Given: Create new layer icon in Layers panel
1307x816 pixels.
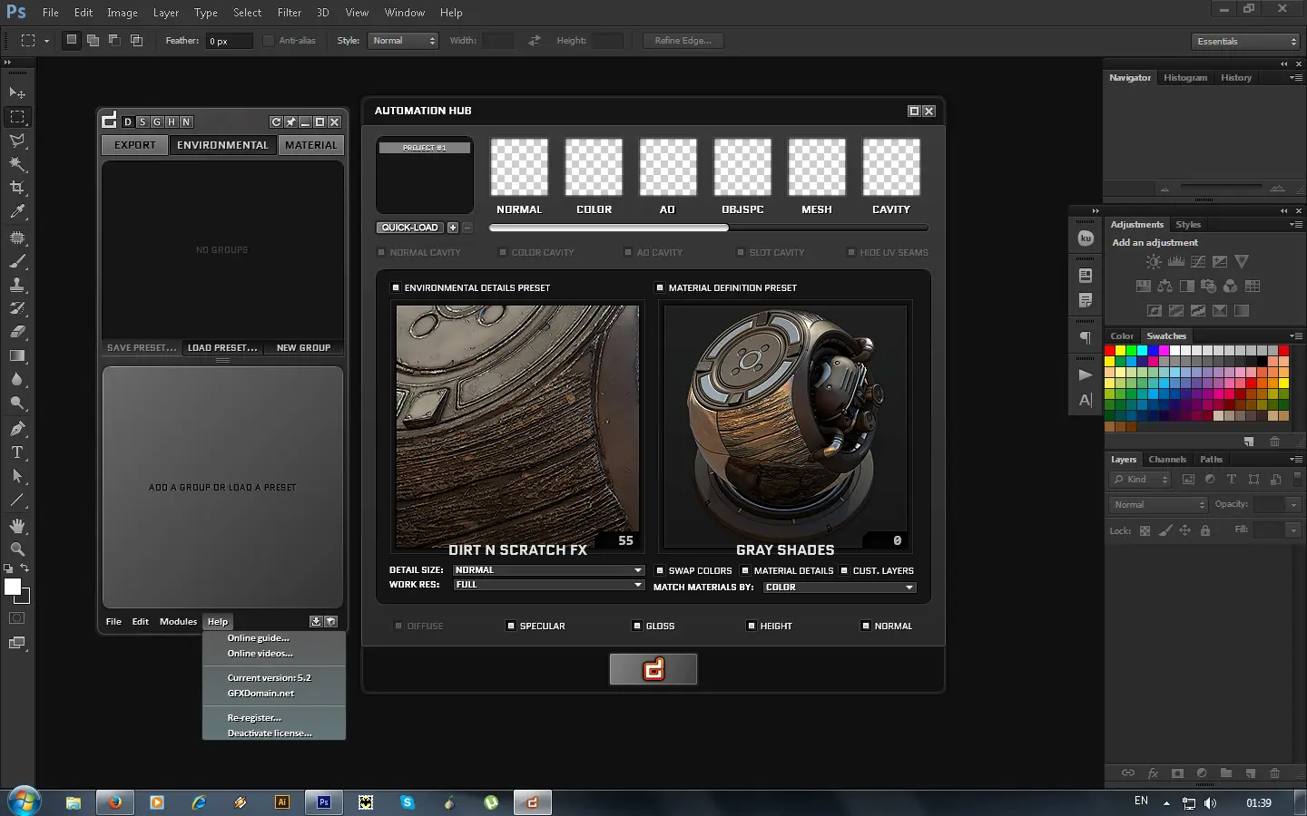Looking at the screenshot, I should (x=1251, y=773).
